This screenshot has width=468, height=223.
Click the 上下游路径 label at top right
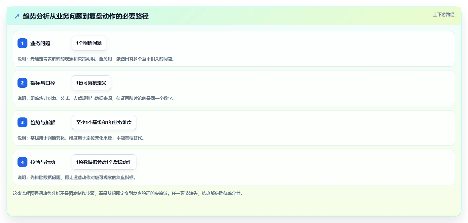(x=444, y=15)
